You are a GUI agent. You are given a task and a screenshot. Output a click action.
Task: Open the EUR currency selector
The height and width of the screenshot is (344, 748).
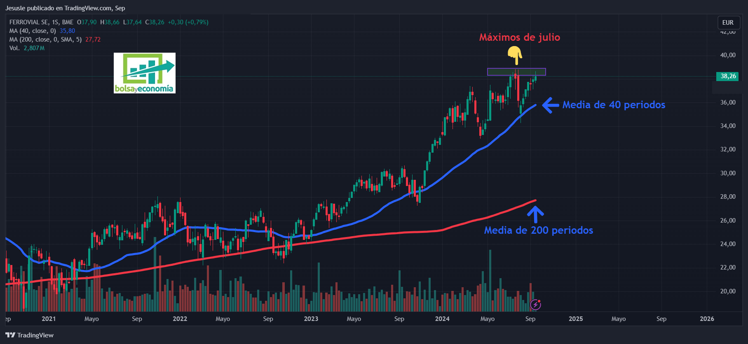tap(728, 23)
